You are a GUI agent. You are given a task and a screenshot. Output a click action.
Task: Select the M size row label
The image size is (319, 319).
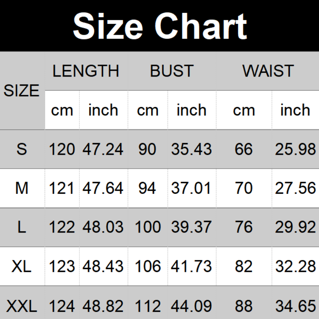(22, 188)
